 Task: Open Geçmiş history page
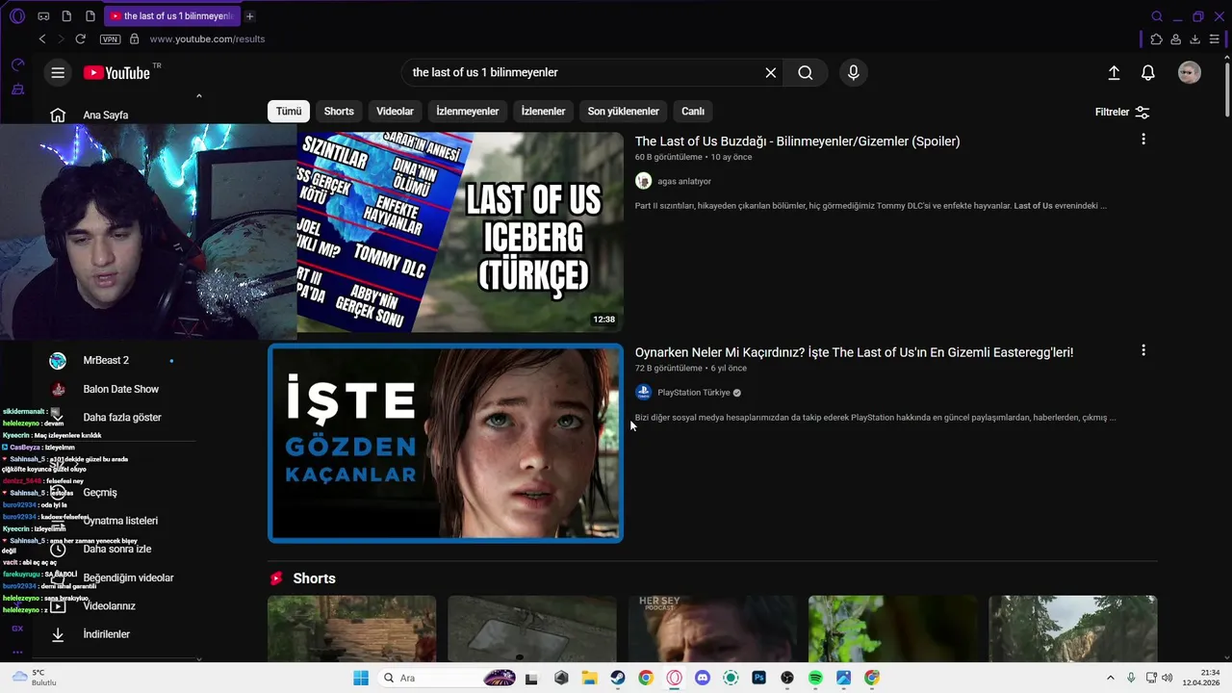pos(100,493)
